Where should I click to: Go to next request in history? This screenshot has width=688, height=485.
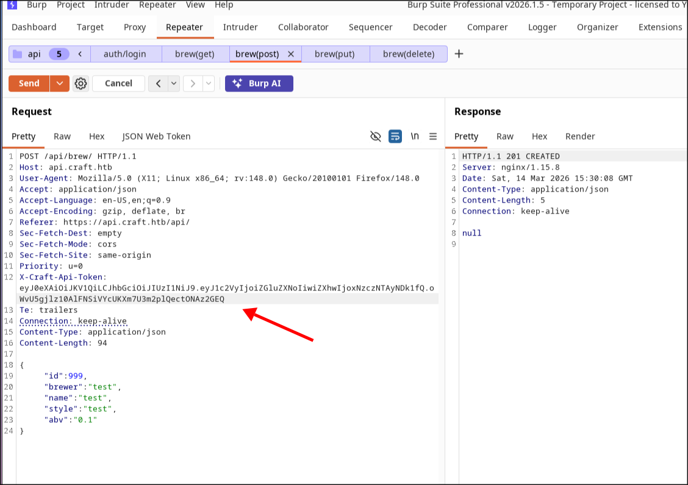[193, 84]
